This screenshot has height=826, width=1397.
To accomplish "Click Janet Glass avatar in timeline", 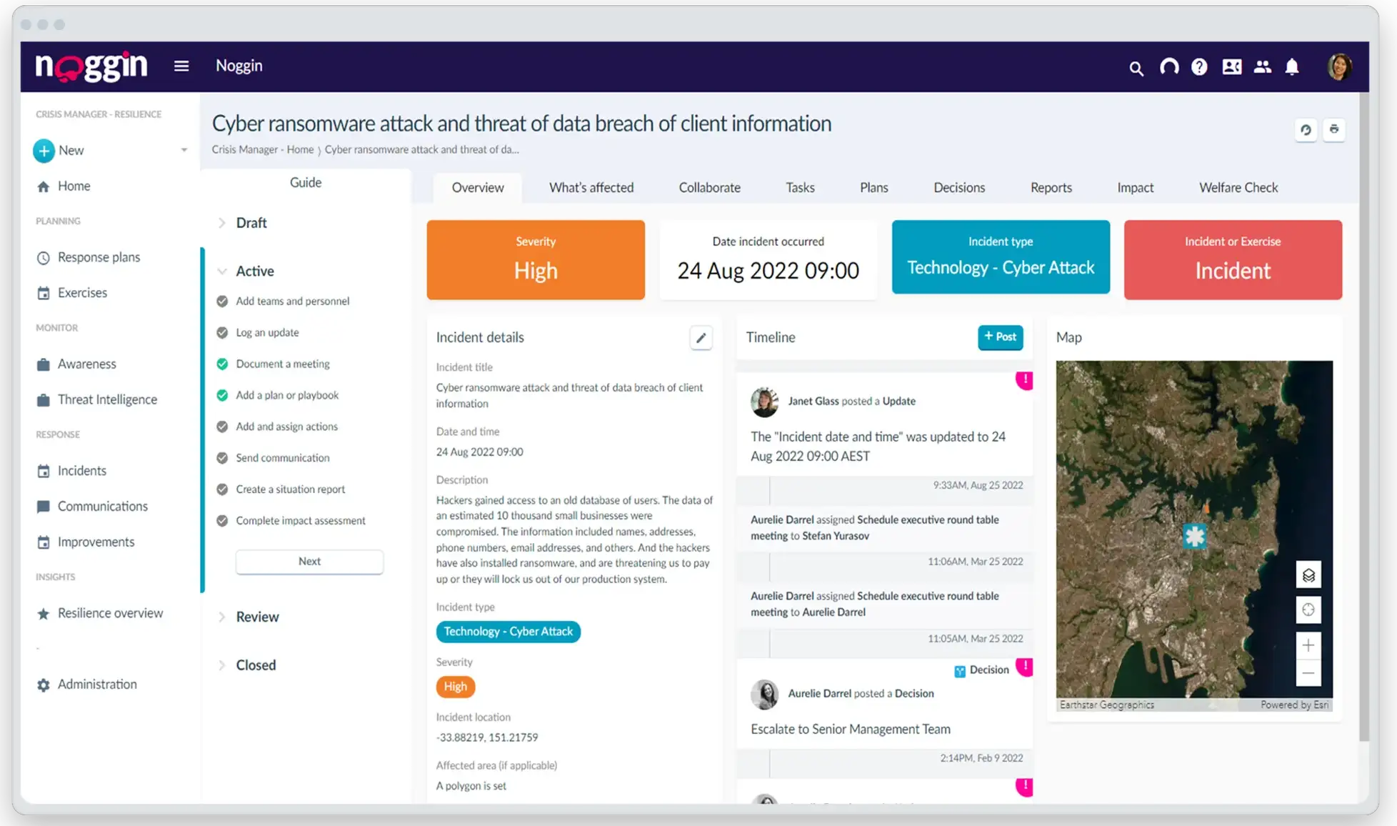I will click(x=764, y=402).
